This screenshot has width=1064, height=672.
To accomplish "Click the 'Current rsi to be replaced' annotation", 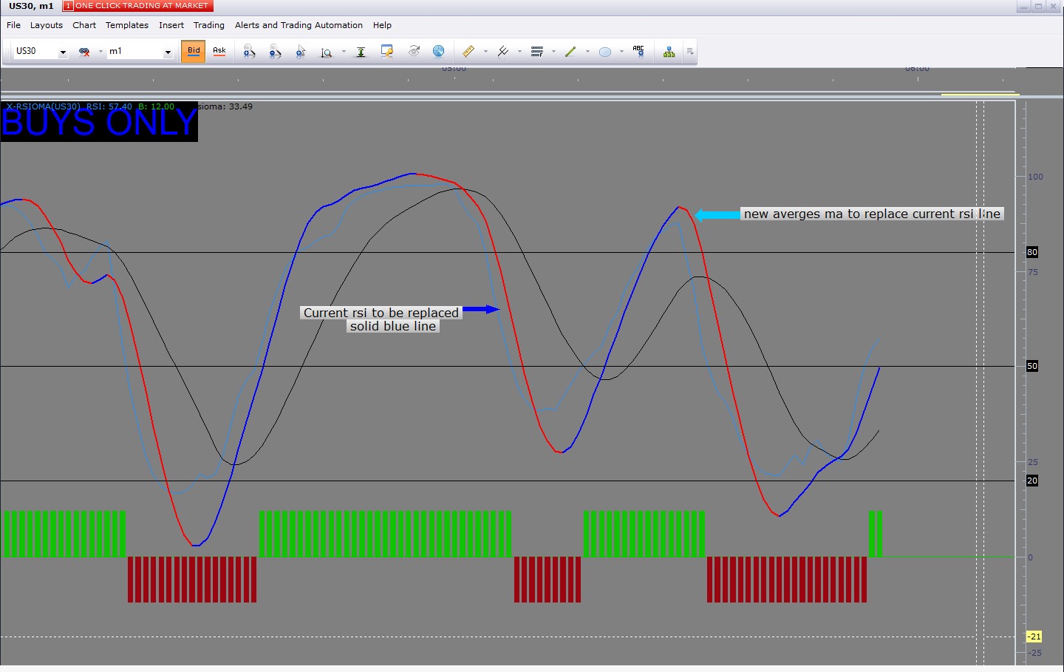I will pyautogui.click(x=381, y=313).
